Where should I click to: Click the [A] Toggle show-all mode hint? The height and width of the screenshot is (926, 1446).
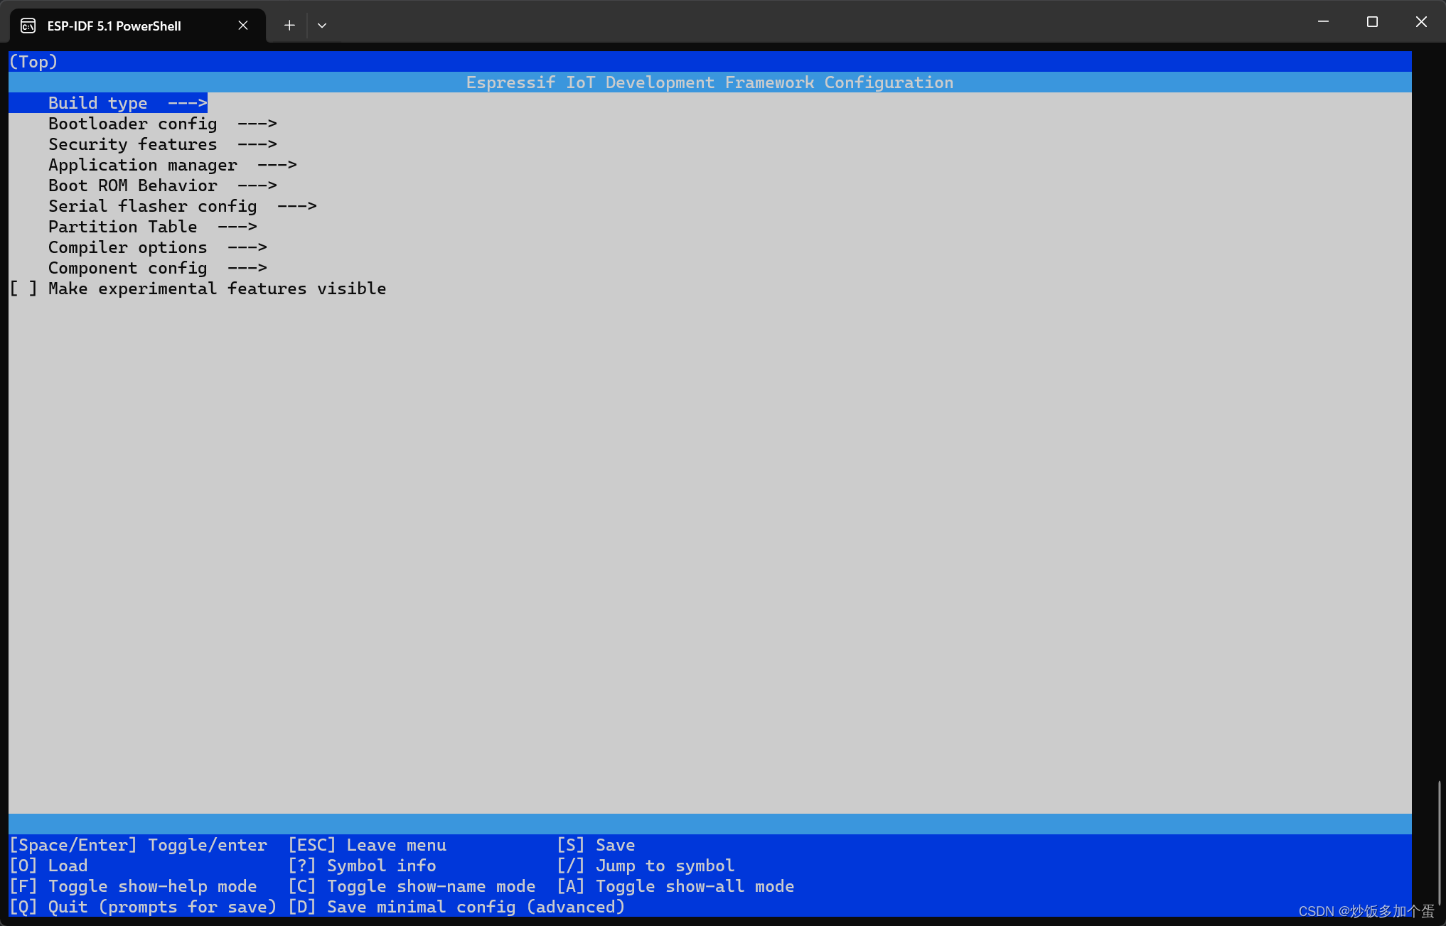coord(675,886)
